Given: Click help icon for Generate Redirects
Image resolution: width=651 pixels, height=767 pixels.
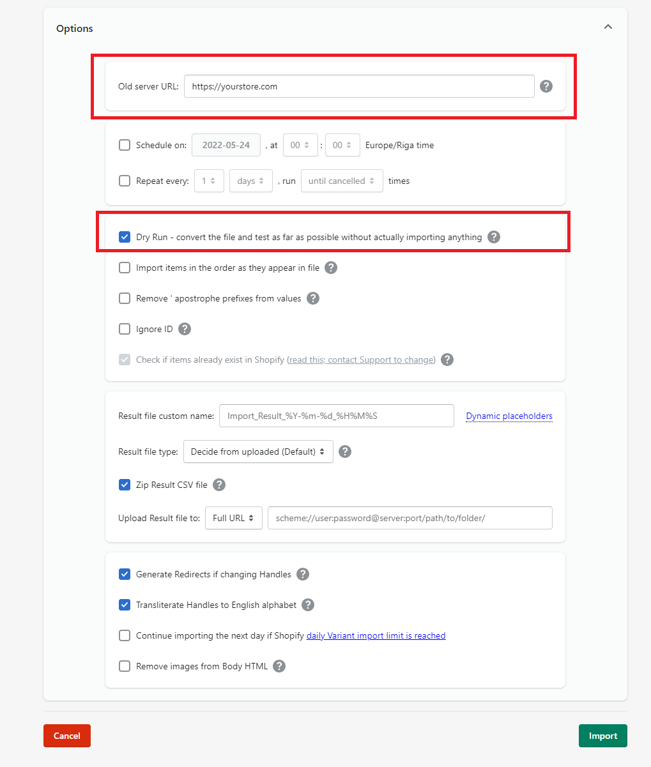Looking at the screenshot, I should pyautogui.click(x=303, y=574).
